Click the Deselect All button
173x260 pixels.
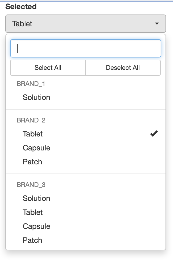click(123, 67)
